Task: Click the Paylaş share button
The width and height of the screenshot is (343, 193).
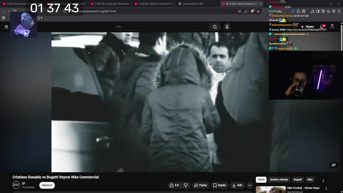Action: [200, 185]
